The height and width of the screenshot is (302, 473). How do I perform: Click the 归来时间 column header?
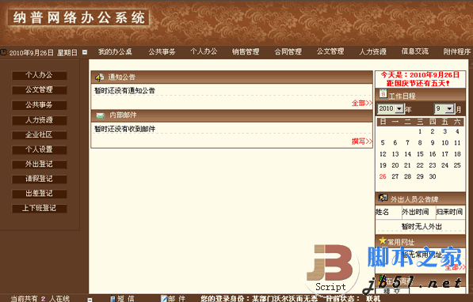tap(449, 212)
